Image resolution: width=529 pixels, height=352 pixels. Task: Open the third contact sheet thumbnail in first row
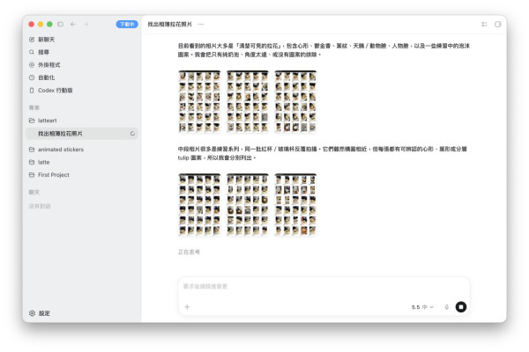click(x=295, y=101)
